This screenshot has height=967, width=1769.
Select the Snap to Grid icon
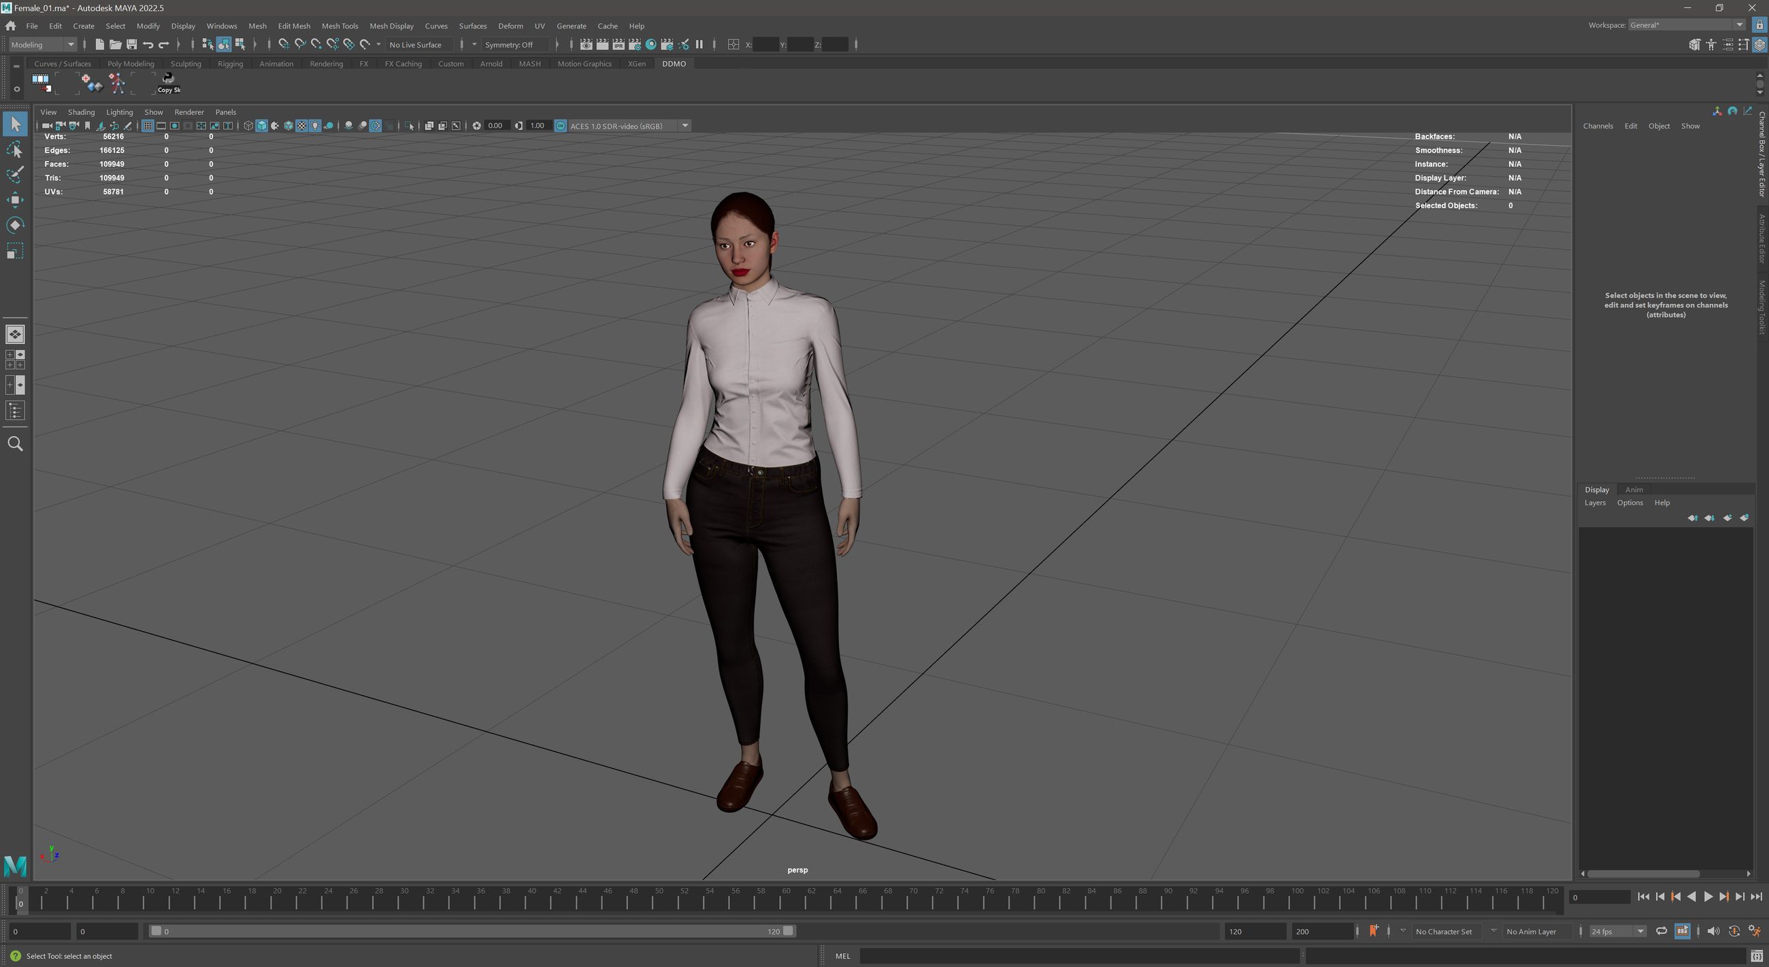(284, 45)
